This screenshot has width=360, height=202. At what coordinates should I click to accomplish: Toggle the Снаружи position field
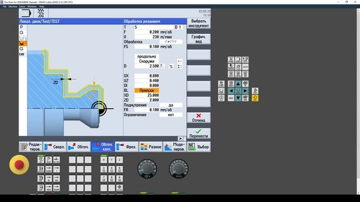(147, 61)
